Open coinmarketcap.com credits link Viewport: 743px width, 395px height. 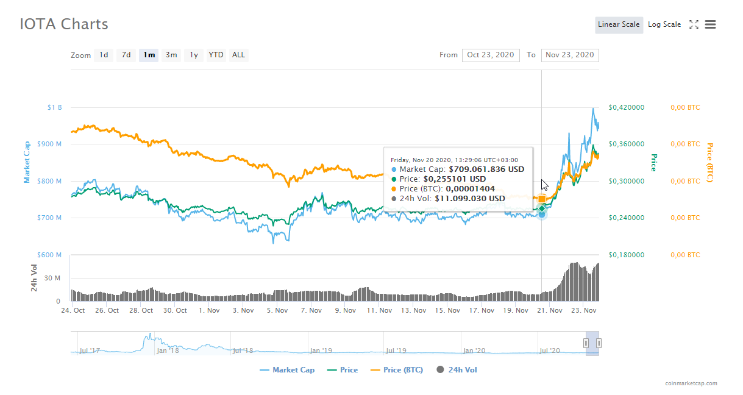pos(691,383)
